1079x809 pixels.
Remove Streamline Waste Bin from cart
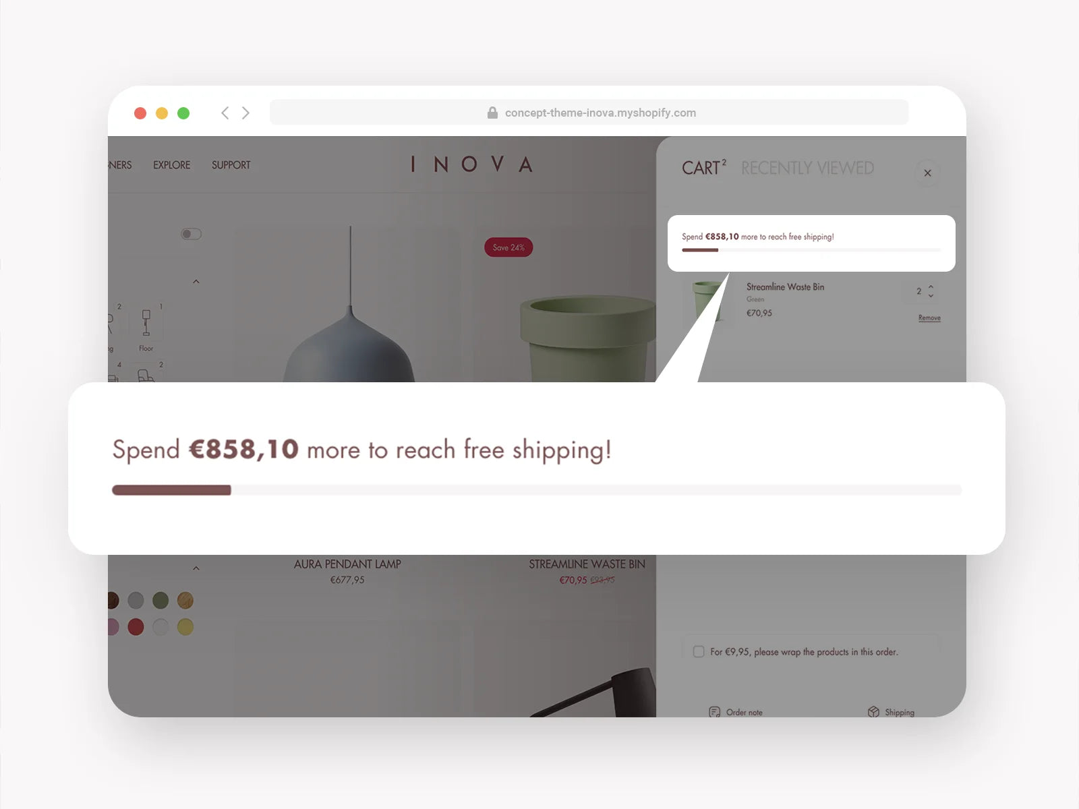click(x=929, y=318)
